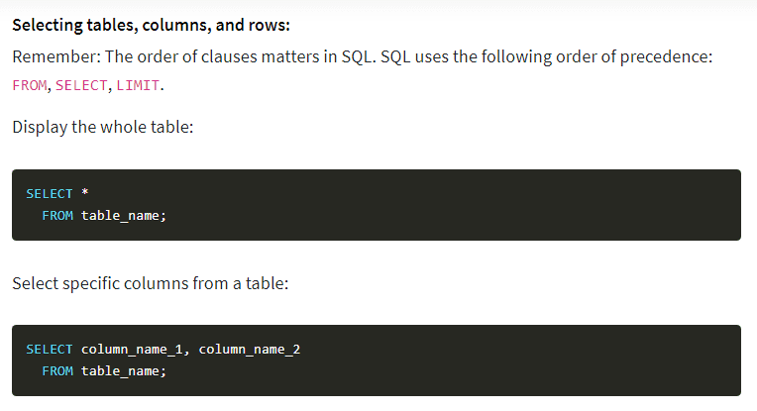Screen dimensions: 757x411
Task: Click the pink LIMIT inline code keyword
Action: pyautogui.click(x=138, y=85)
